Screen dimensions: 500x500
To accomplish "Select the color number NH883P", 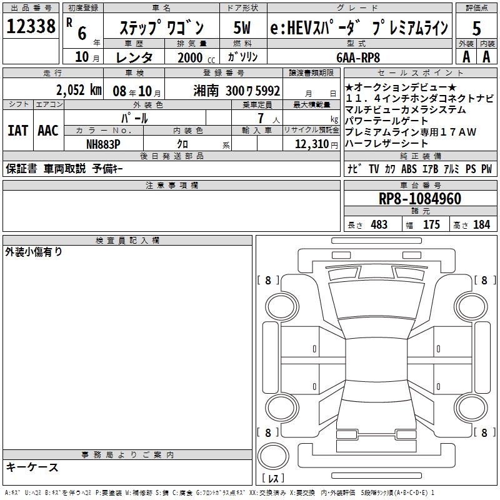I will coord(103,144).
